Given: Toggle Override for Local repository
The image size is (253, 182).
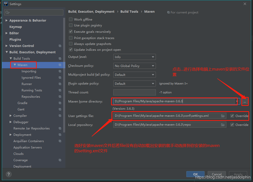Looking at the screenshot, I should (232, 125).
